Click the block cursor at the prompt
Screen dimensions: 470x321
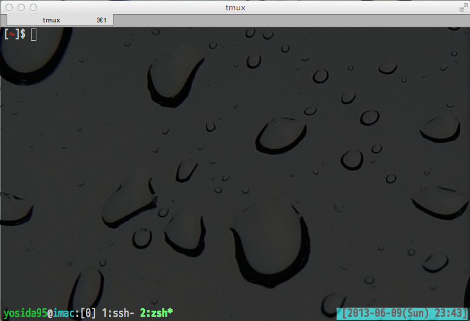34,35
